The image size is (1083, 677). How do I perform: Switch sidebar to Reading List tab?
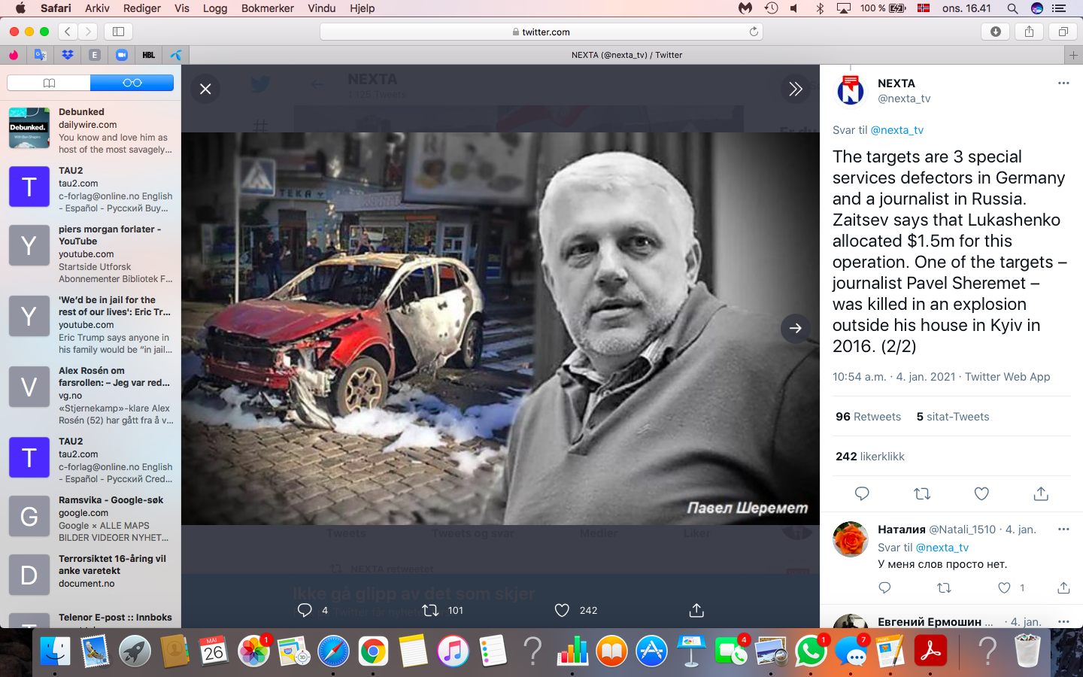pos(132,83)
